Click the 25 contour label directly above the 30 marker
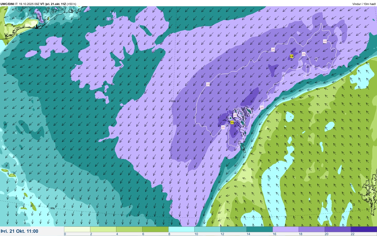This screenshot has height=236, width=377. click(x=235, y=115)
